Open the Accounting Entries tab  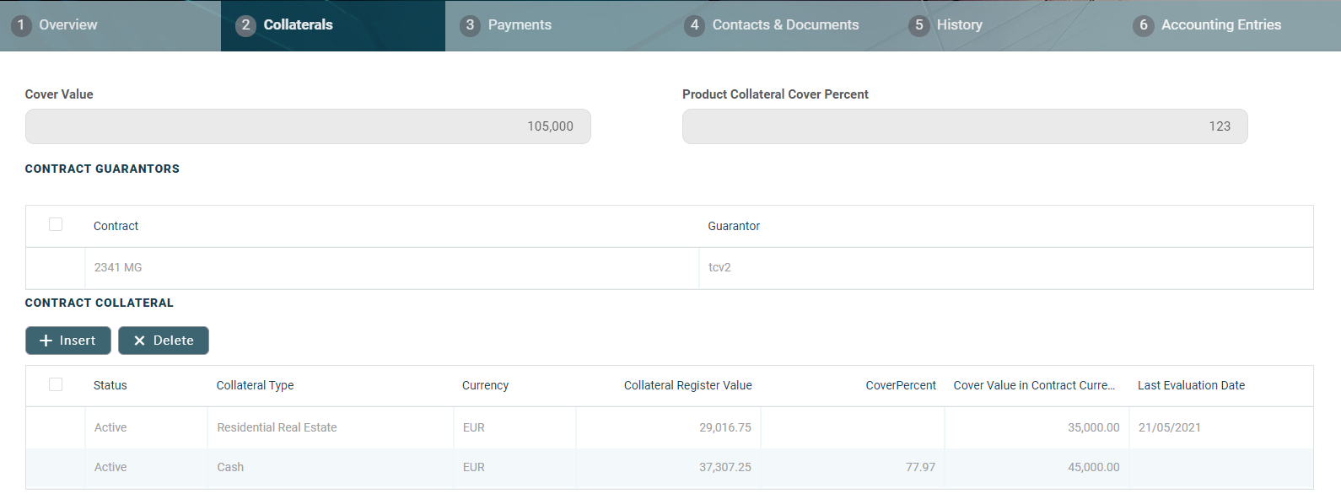click(x=1220, y=25)
